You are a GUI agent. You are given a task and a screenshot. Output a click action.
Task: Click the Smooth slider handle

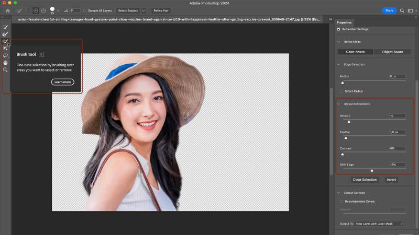pyautogui.click(x=349, y=122)
